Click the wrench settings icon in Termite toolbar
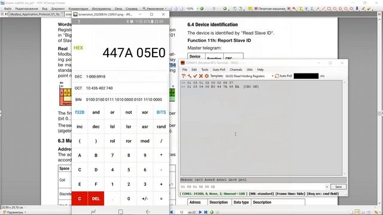 189,76
